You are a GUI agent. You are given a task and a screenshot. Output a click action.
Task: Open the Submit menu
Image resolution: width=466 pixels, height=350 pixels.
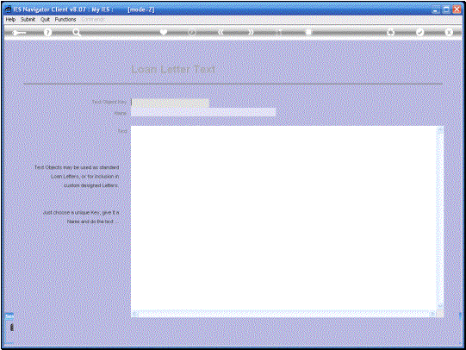click(28, 19)
